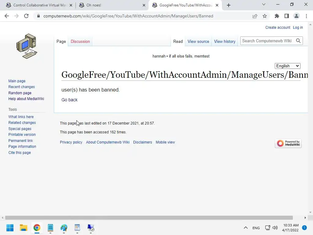Click the network tray icon
The width and height of the screenshot is (313, 235).
pyautogui.click(x=267, y=228)
